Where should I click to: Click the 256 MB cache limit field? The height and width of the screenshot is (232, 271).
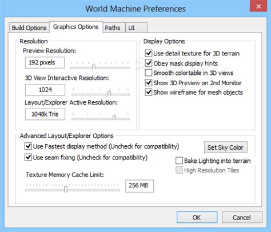coord(140,186)
